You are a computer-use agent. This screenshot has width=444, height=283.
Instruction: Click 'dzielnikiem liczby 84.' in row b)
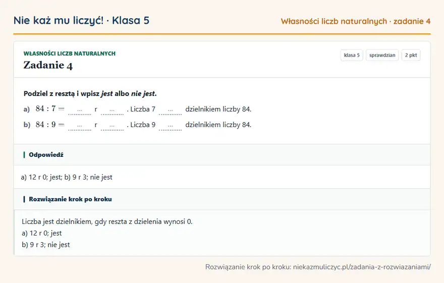click(x=218, y=125)
